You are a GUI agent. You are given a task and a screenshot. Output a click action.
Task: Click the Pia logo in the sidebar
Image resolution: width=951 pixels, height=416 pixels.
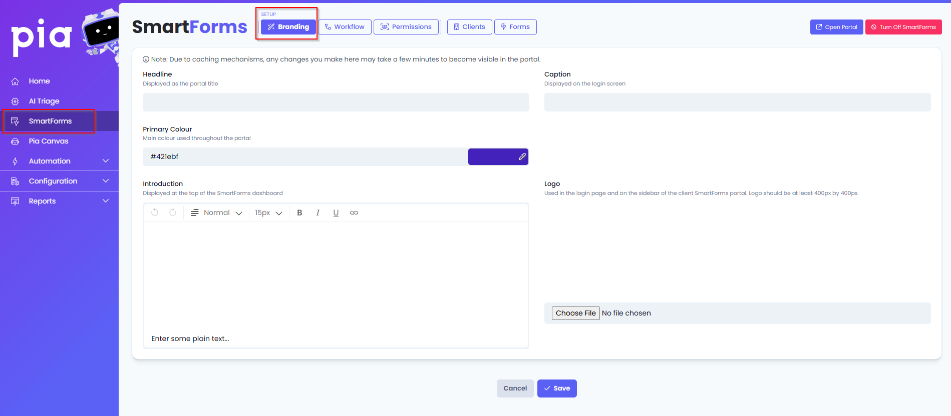click(x=42, y=37)
